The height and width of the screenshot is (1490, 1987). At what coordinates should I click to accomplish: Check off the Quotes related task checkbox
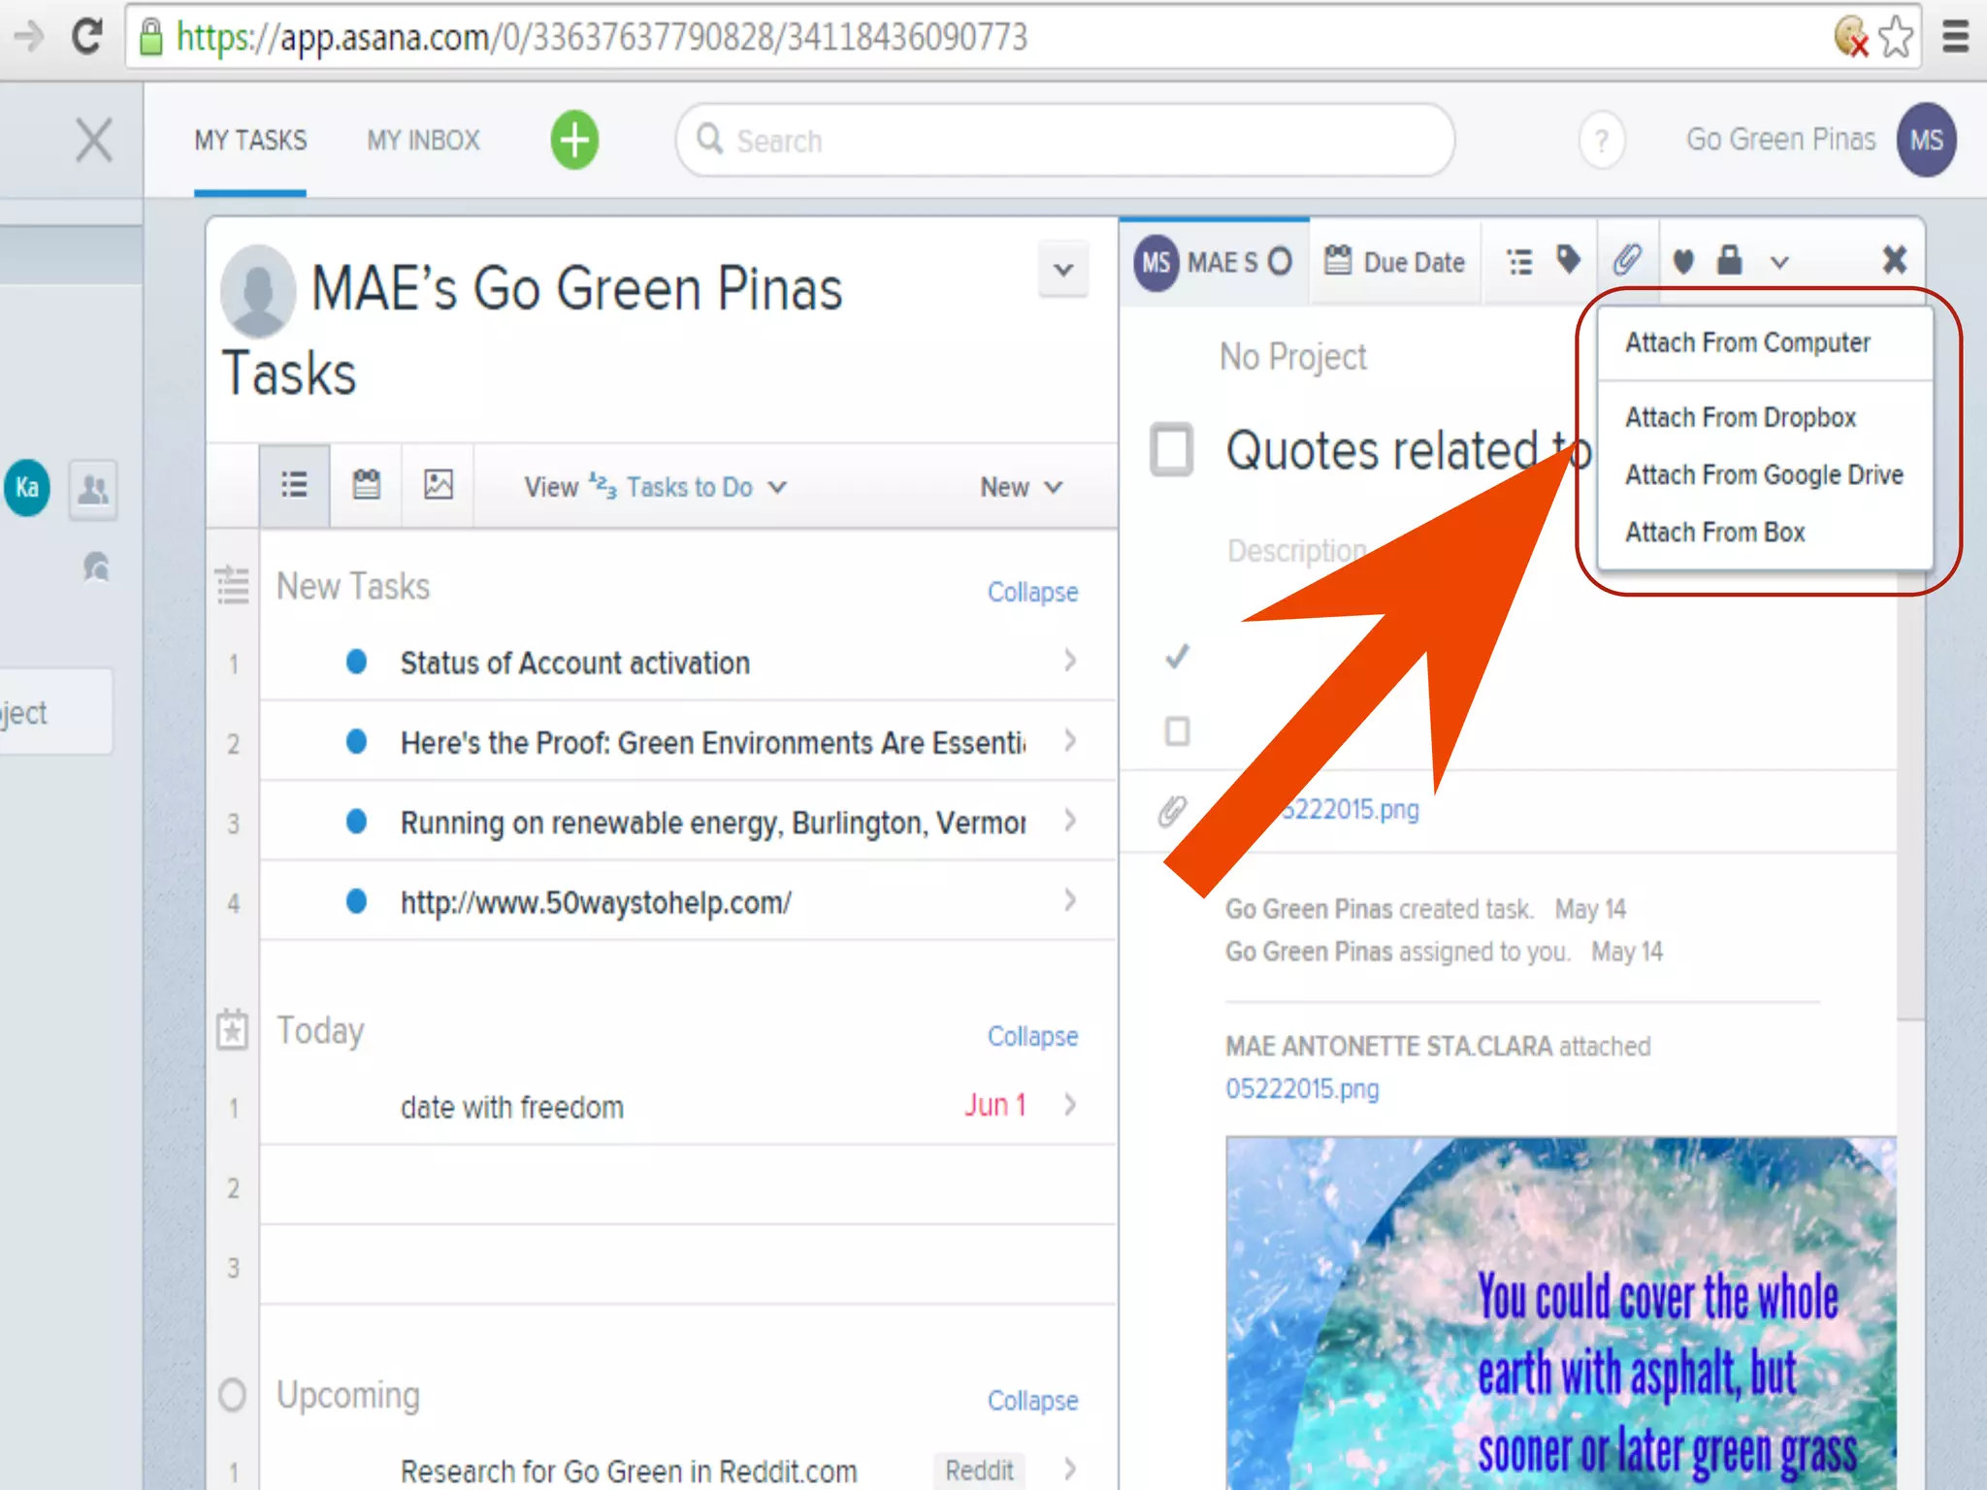click(x=1172, y=450)
